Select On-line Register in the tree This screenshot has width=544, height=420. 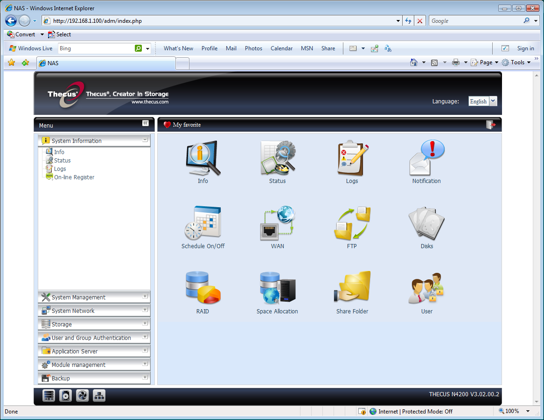point(74,177)
